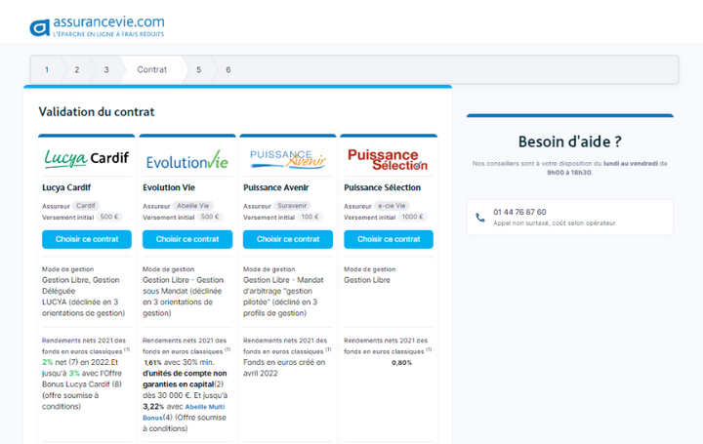Go to step 6 in progress bar
Screen dimensions: 703x444
pyautogui.click(x=228, y=70)
